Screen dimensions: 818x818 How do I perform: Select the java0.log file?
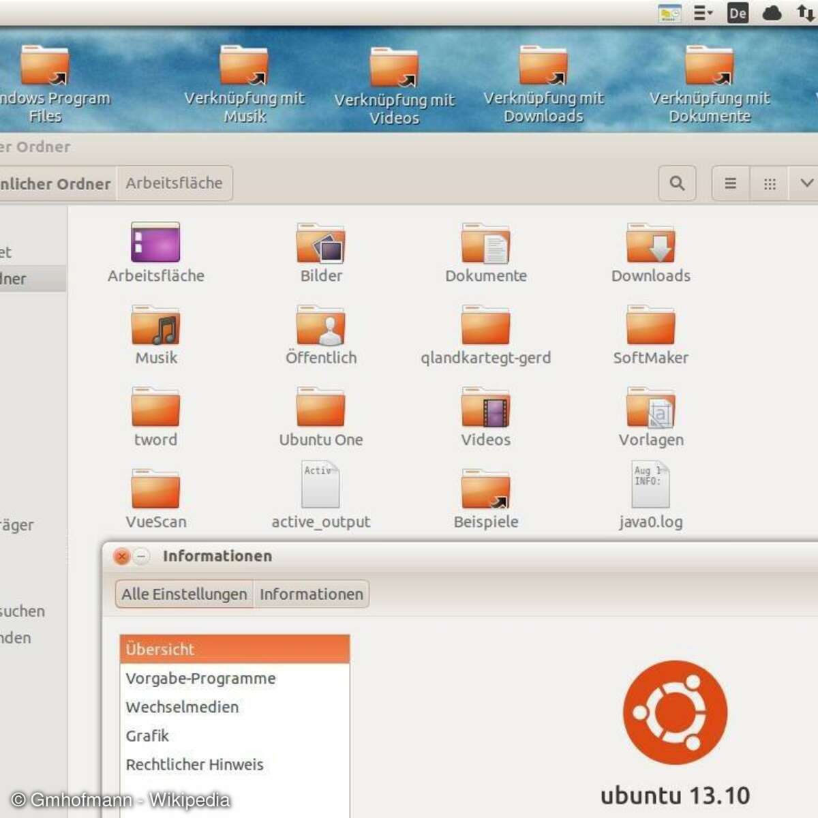click(x=650, y=486)
